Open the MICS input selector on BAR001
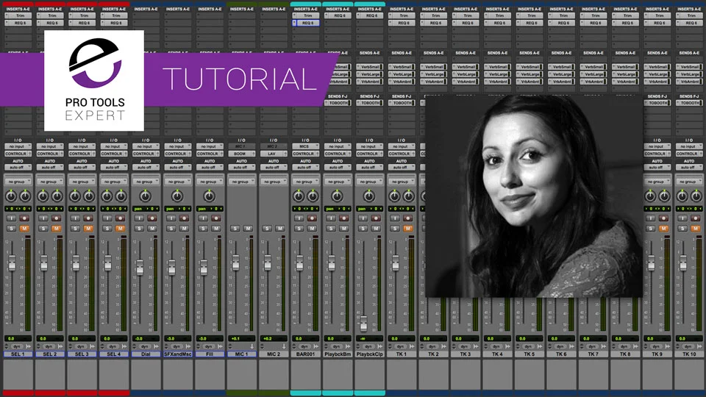 [306, 146]
